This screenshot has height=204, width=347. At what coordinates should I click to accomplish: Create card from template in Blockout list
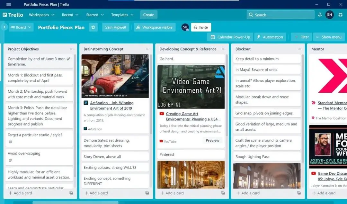click(x=299, y=193)
